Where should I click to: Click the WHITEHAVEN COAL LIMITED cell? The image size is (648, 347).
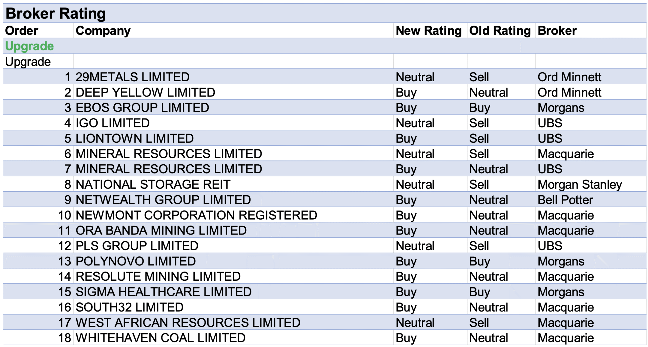pos(160,338)
